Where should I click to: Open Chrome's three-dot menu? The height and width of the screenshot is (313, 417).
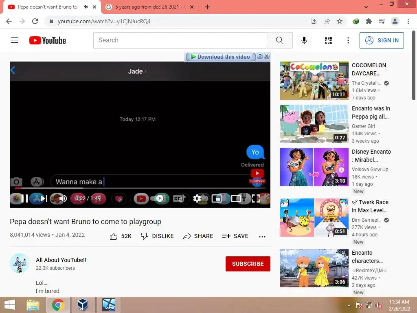tap(408, 21)
